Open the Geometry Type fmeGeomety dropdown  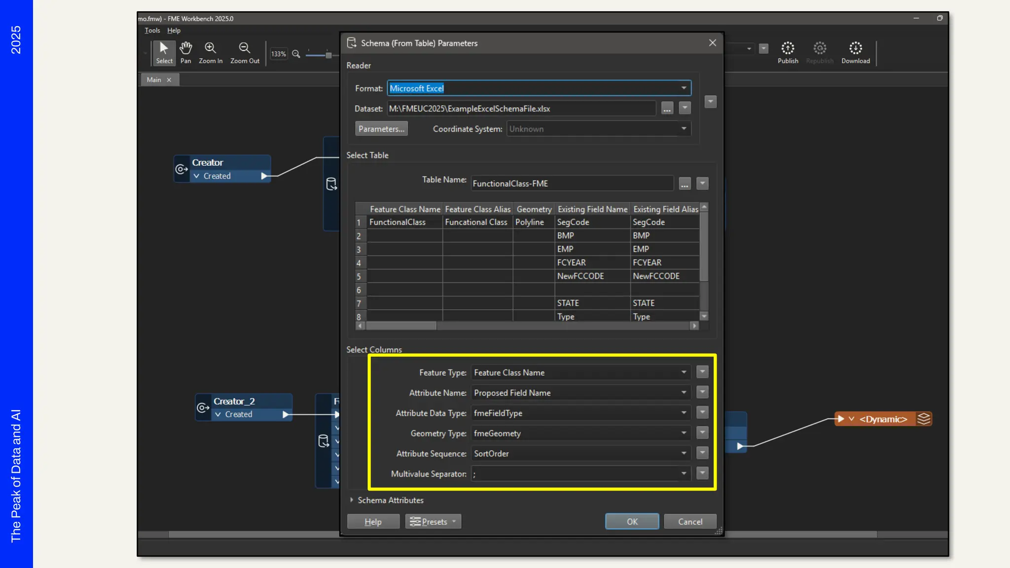684,433
